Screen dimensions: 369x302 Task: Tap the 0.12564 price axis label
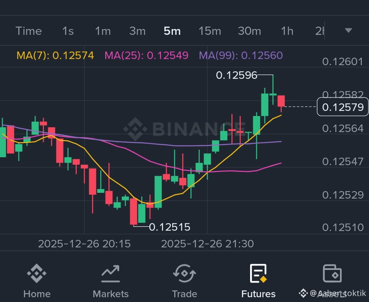point(343,129)
